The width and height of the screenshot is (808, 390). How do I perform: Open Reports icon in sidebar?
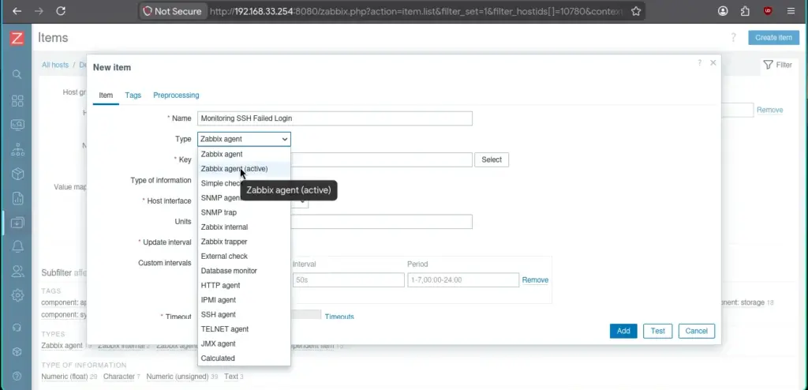17,199
